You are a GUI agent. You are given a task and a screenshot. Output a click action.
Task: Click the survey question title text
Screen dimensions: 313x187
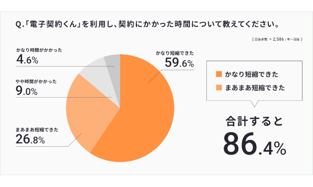147,24
